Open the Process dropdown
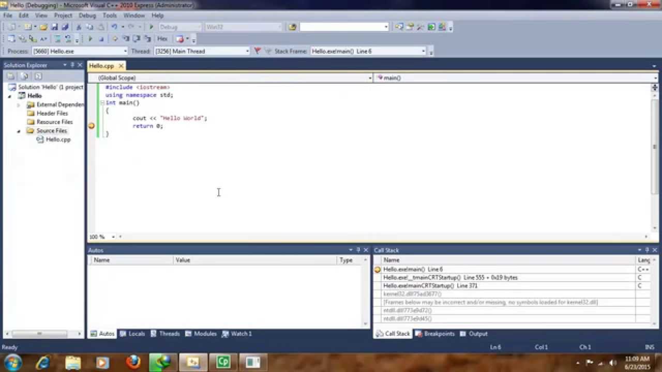Viewport: 662px width, 372px height. (x=125, y=51)
